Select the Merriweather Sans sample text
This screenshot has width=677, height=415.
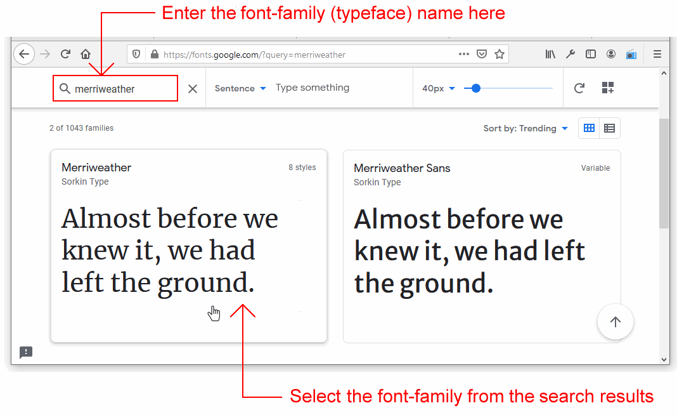(x=469, y=252)
